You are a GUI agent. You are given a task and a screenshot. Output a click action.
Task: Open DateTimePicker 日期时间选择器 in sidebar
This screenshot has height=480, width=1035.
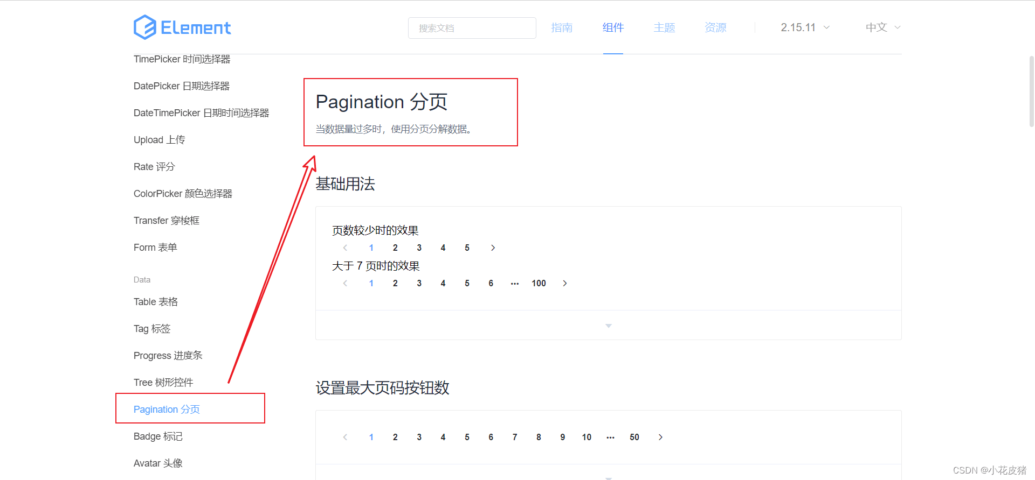[x=202, y=113]
